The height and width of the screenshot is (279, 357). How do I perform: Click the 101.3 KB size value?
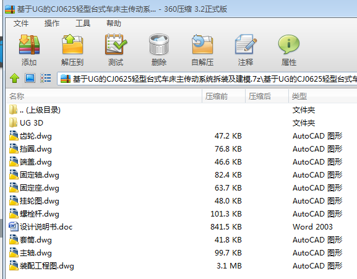[226, 213]
